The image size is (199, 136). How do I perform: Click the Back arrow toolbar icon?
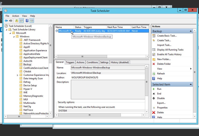6,21
